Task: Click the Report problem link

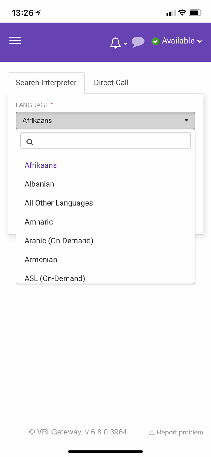Action: (180, 432)
